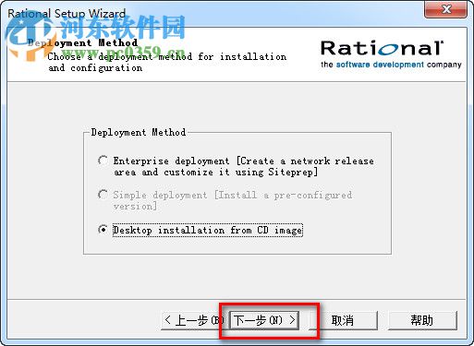474x346 pixels.
Task: Open help via the 帮助 button
Action: pos(422,320)
